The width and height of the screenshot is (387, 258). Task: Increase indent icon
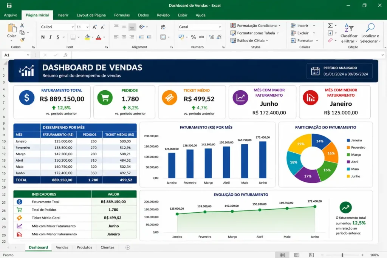[x=149, y=37]
